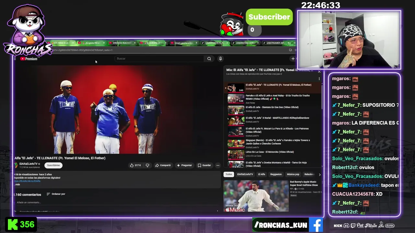Close the Mix playlist panel

click(x=319, y=72)
